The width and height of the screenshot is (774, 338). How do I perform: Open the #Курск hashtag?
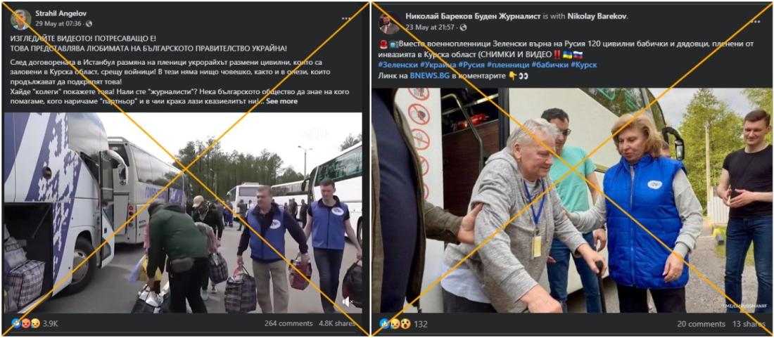[586, 65]
